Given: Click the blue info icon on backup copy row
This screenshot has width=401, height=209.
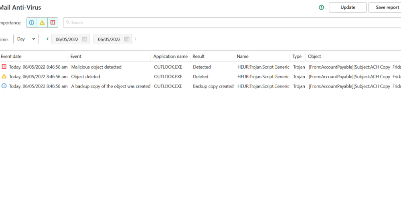Looking at the screenshot, I should [4, 86].
